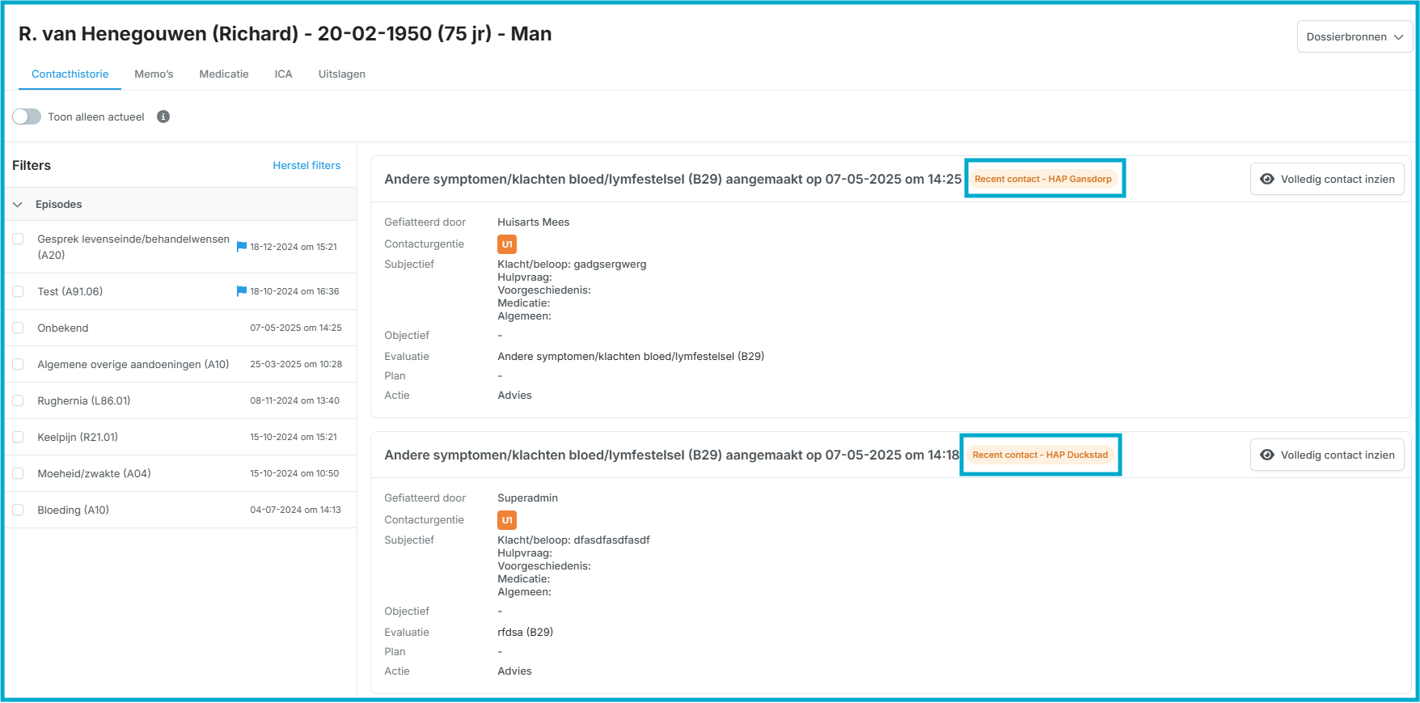The image size is (1420, 703).
Task: Open the Dossierbronnen dropdown
Action: click(1354, 36)
